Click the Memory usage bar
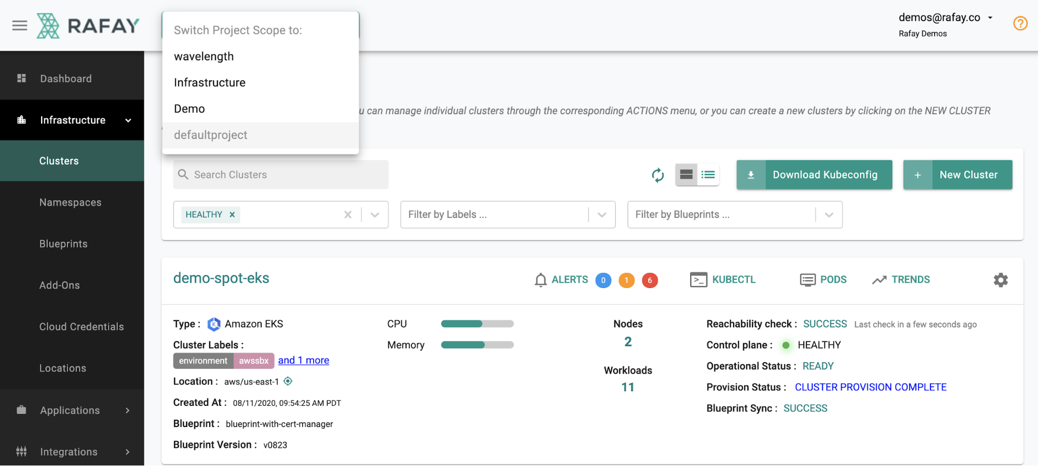 click(x=477, y=345)
